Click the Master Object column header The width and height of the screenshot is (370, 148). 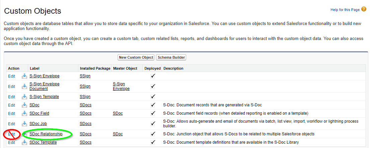(125, 68)
